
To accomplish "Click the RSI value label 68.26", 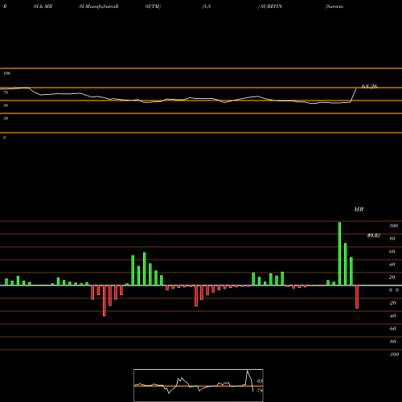I will [x=370, y=86].
